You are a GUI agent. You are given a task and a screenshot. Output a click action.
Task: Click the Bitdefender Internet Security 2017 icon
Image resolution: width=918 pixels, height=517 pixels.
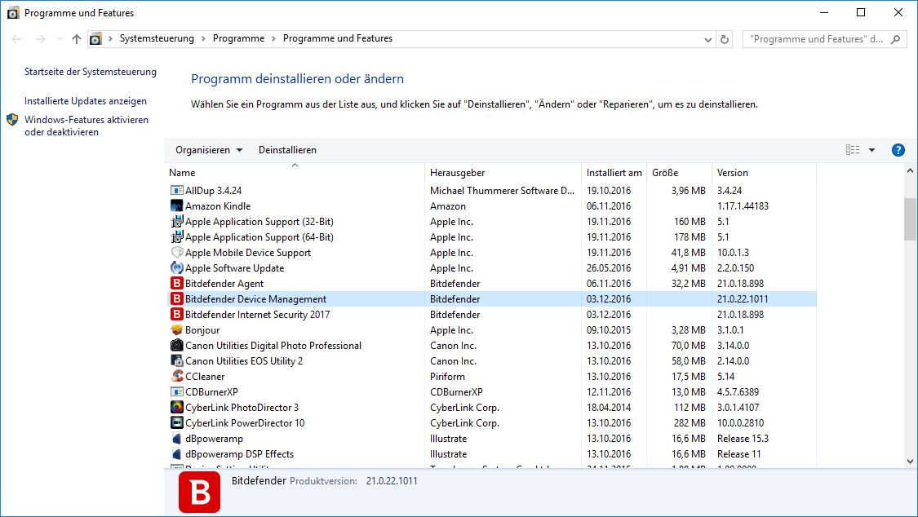176,315
